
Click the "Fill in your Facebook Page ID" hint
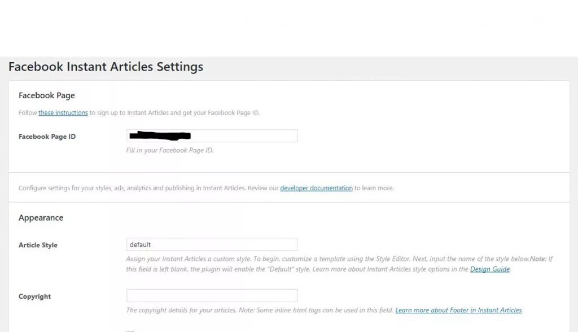(x=169, y=150)
